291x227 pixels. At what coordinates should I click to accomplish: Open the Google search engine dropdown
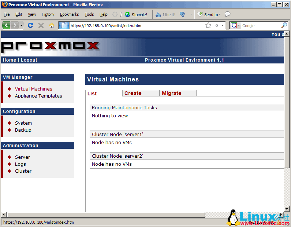coord(235,25)
